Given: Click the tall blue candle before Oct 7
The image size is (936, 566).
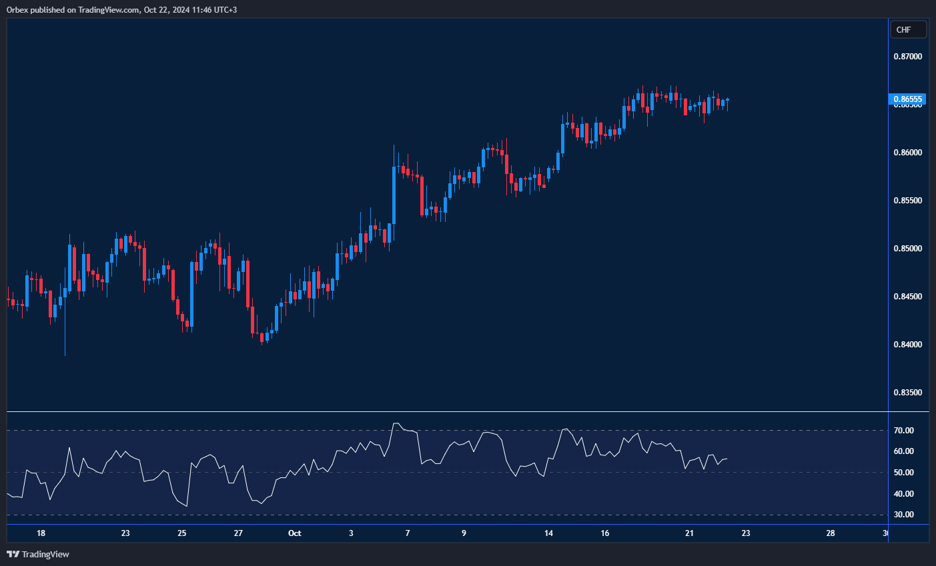Looking at the screenshot, I should coord(394,195).
